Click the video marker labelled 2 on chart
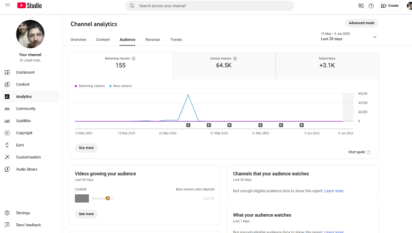The width and height of the screenshot is (412, 233). 188,125
